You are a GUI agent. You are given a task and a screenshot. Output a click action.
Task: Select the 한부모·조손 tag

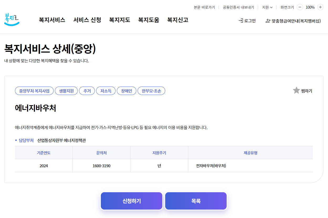[151, 90]
